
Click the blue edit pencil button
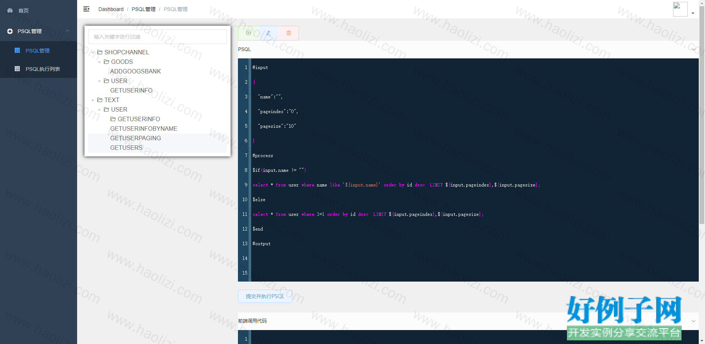click(x=268, y=33)
